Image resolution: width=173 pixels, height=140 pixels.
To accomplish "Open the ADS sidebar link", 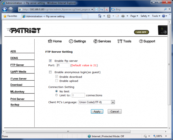I will coord(13,51).
